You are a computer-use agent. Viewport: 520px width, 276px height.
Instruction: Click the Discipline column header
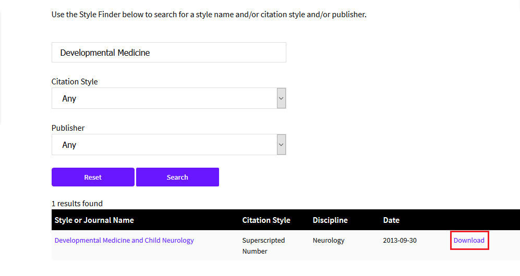(330, 220)
